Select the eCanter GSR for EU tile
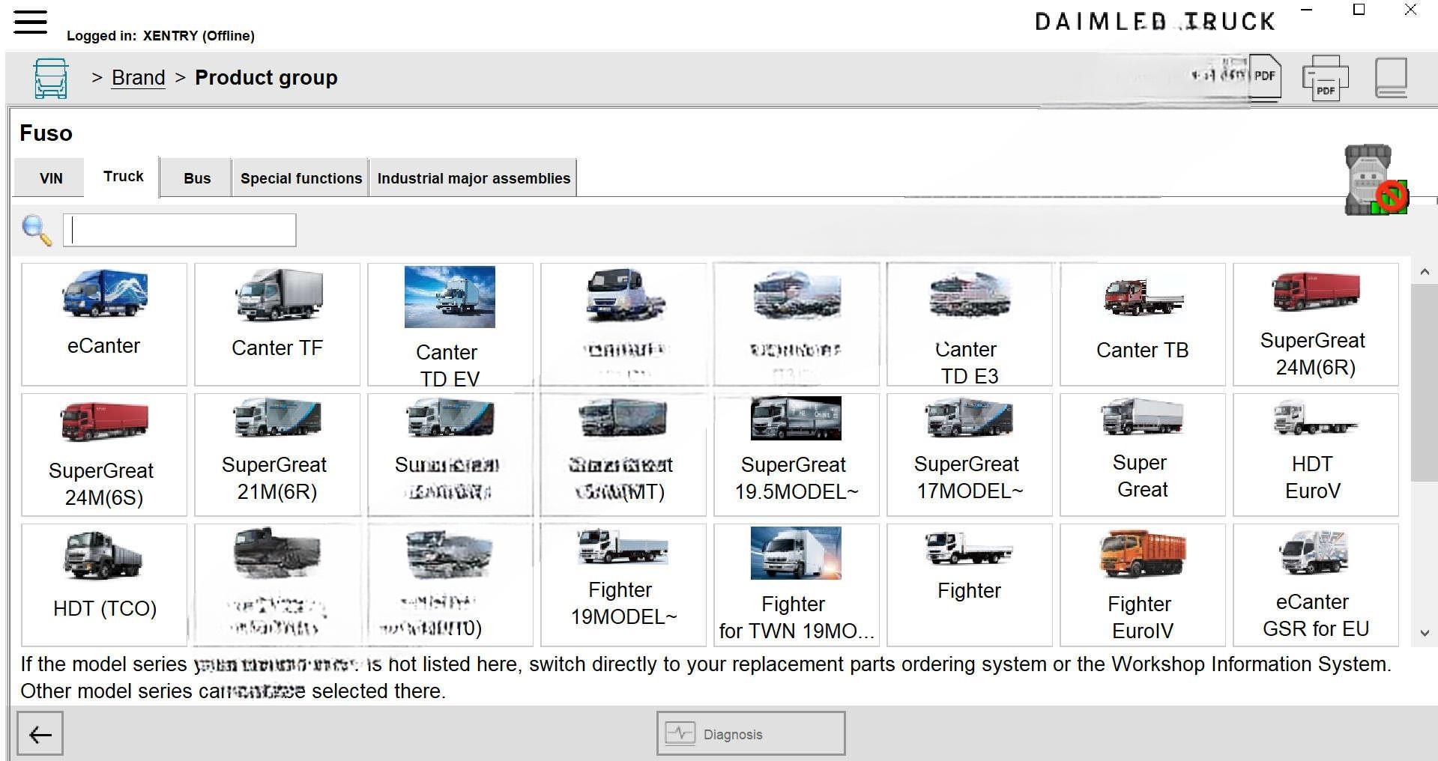The height and width of the screenshot is (761, 1438). 1316,585
